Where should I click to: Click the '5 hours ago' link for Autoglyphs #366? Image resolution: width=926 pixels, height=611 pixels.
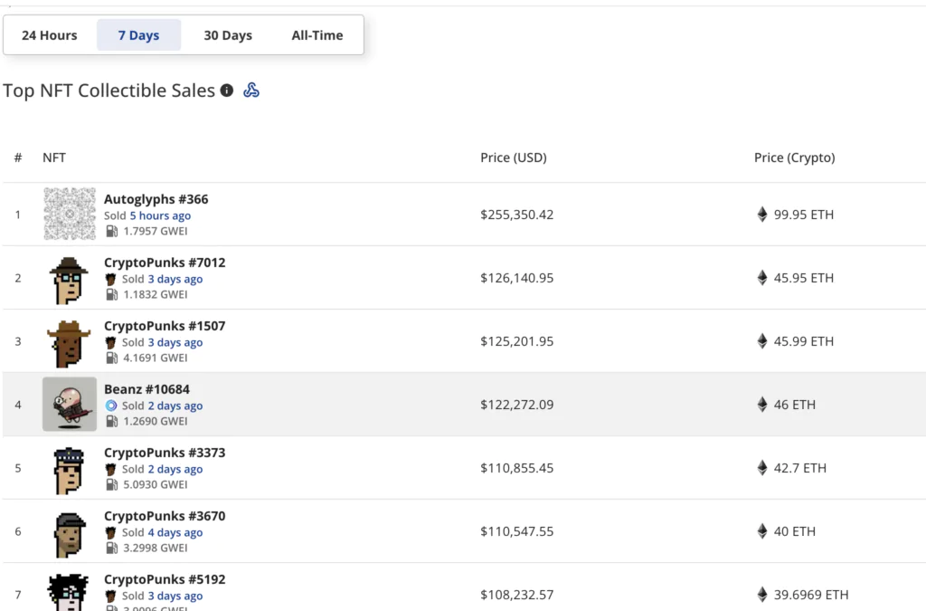[x=160, y=215]
